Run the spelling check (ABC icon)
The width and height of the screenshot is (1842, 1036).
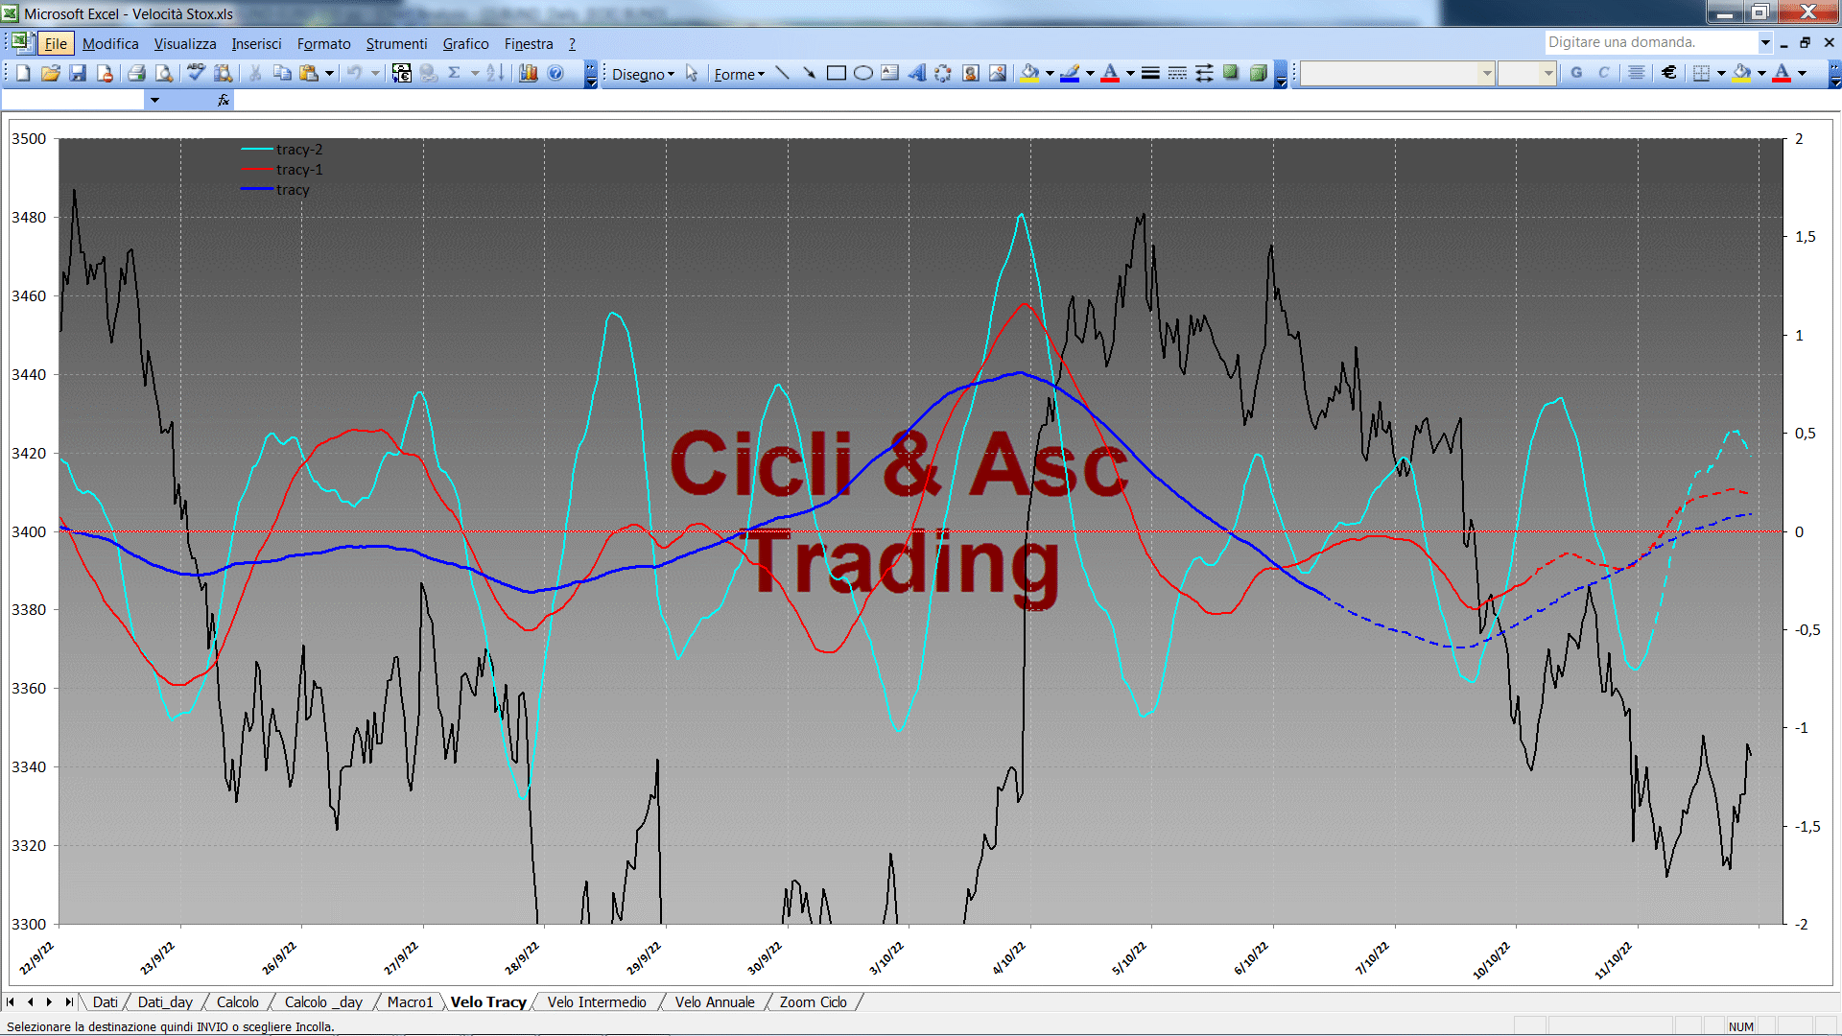[x=196, y=73]
